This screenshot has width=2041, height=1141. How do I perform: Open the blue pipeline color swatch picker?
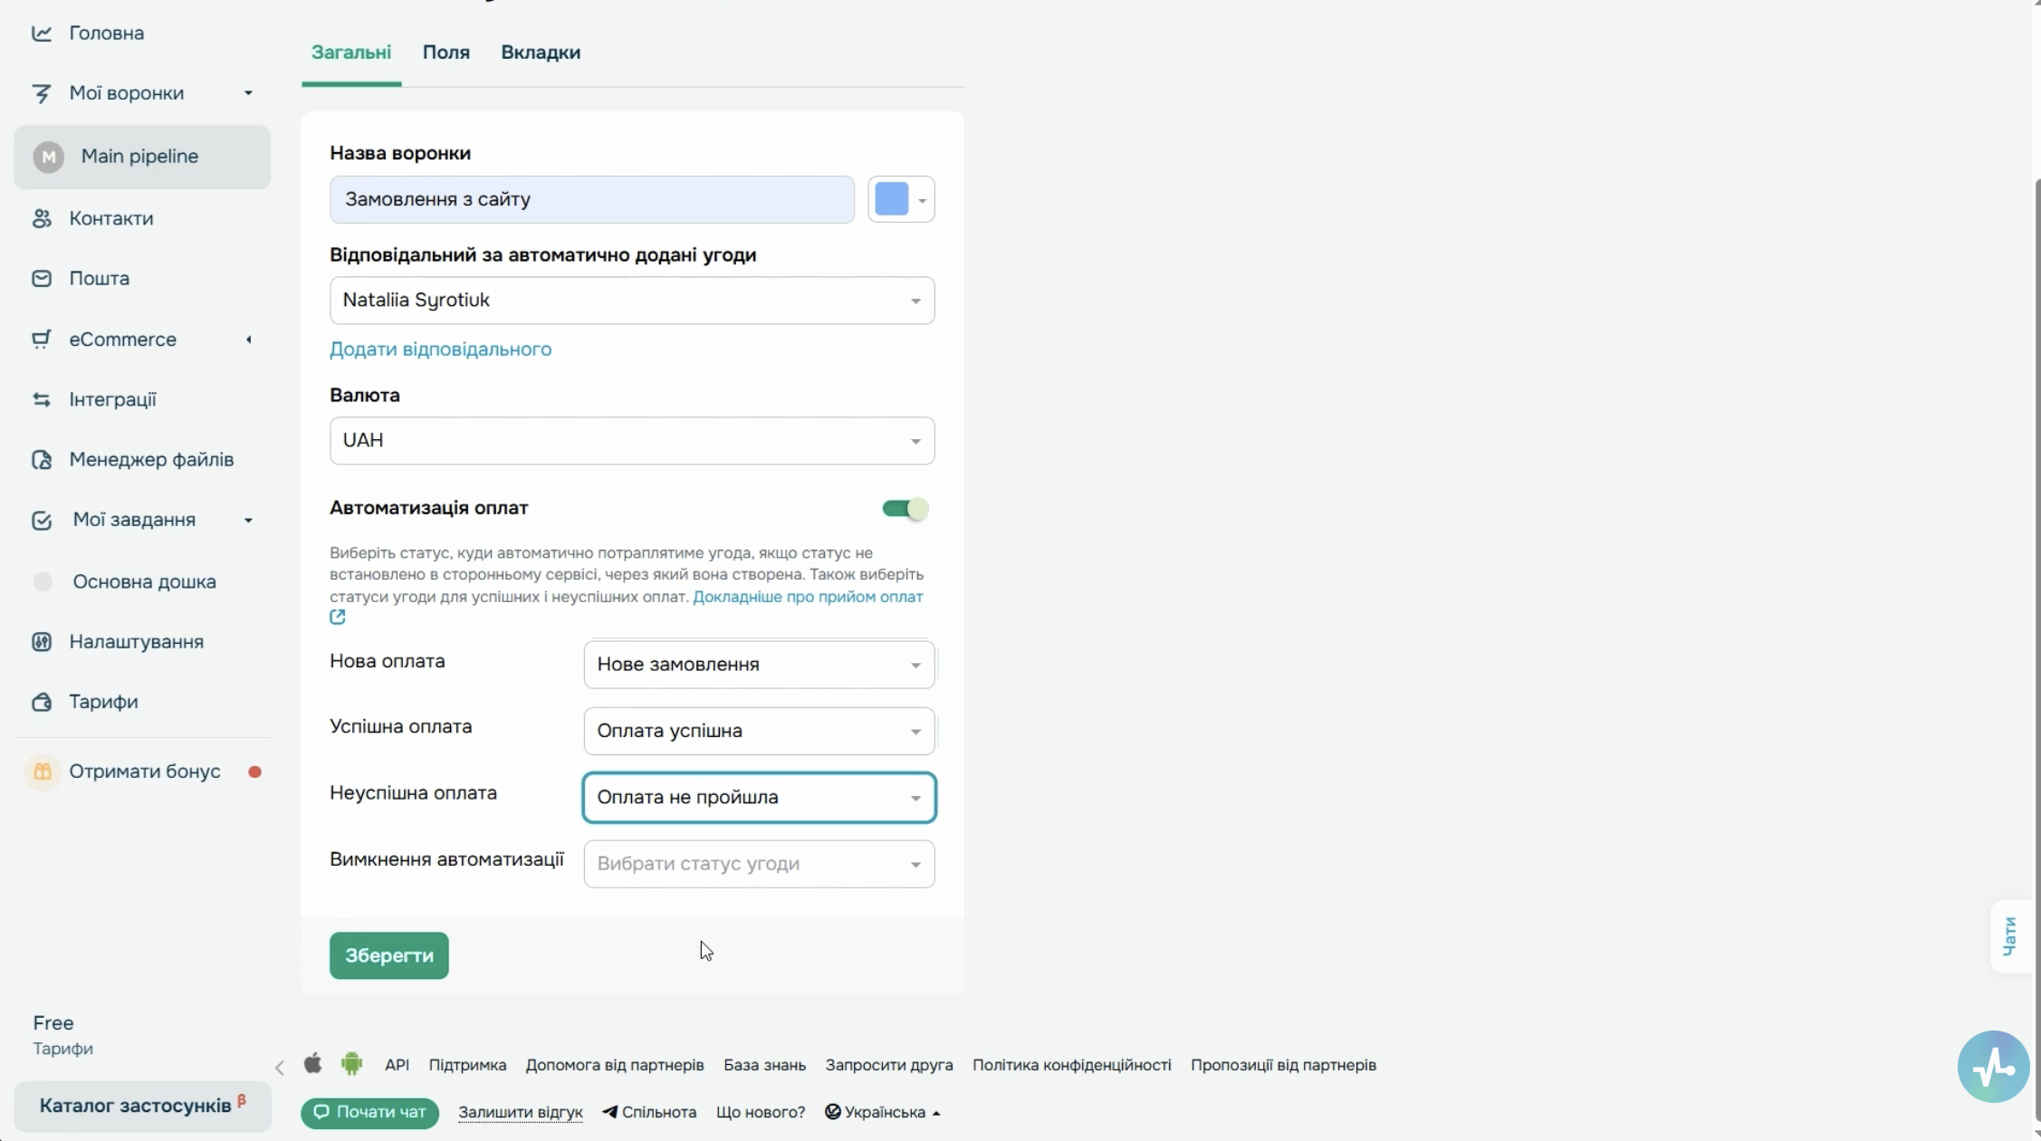(901, 199)
